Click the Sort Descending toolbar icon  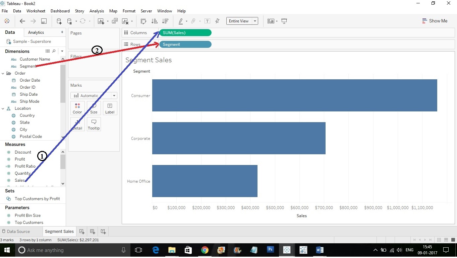(x=165, y=21)
